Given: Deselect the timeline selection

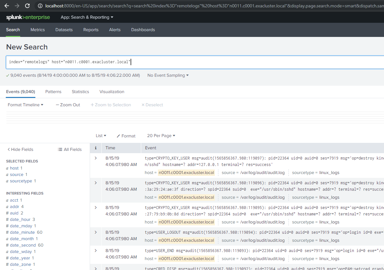Looking at the screenshot, I should (152, 105).
